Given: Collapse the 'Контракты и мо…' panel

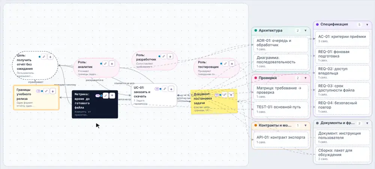Looking at the screenshot, I should (x=305, y=125).
